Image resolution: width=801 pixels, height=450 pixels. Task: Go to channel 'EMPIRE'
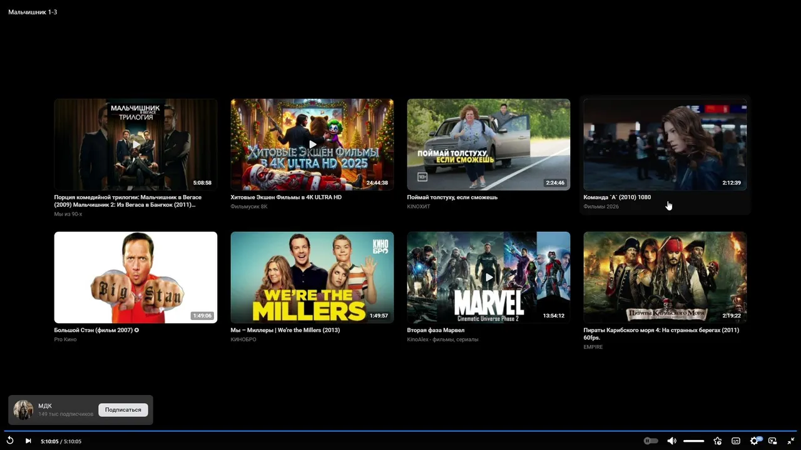pos(593,347)
